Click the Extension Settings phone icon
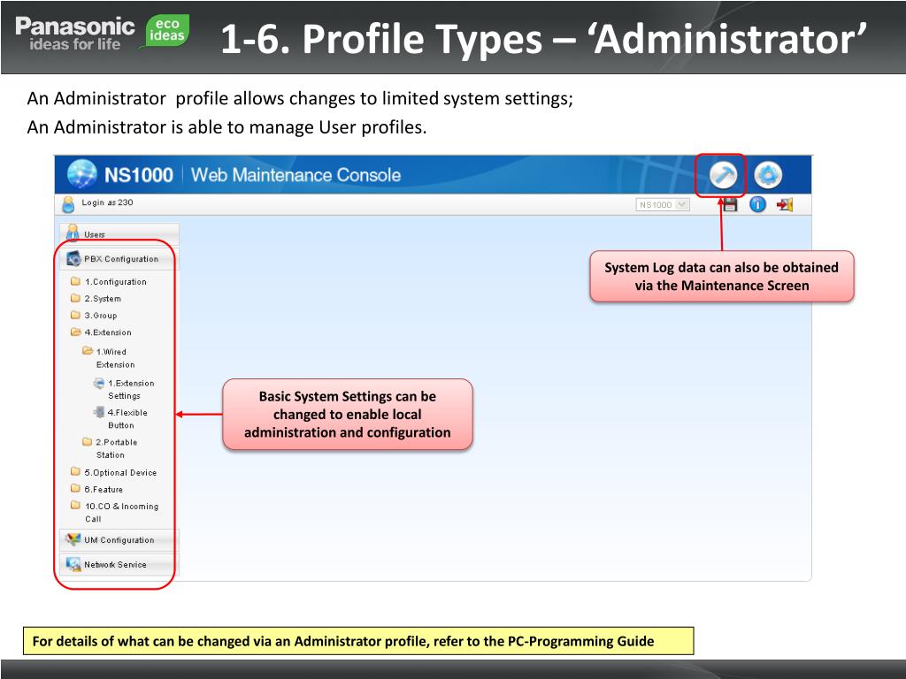This screenshot has width=906, height=679. pos(99,383)
